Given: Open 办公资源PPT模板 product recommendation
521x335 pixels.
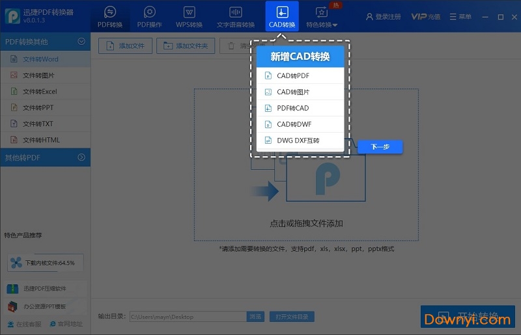Looking at the screenshot, I should [46, 306].
